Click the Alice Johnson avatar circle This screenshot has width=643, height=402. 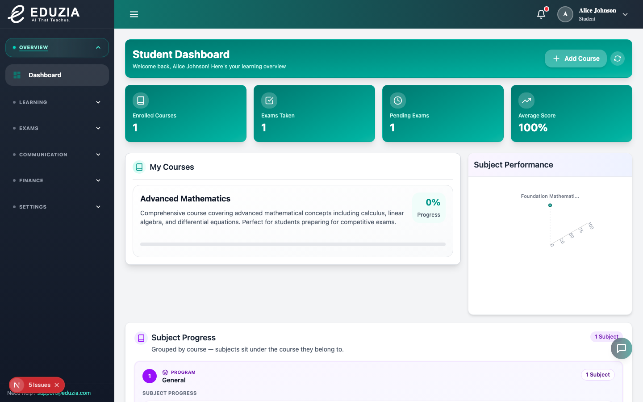(x=565, y=14)
